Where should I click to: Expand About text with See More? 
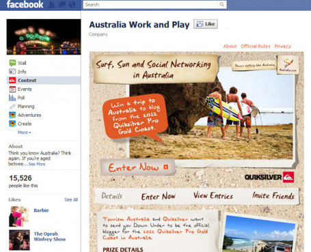(37, 164)
